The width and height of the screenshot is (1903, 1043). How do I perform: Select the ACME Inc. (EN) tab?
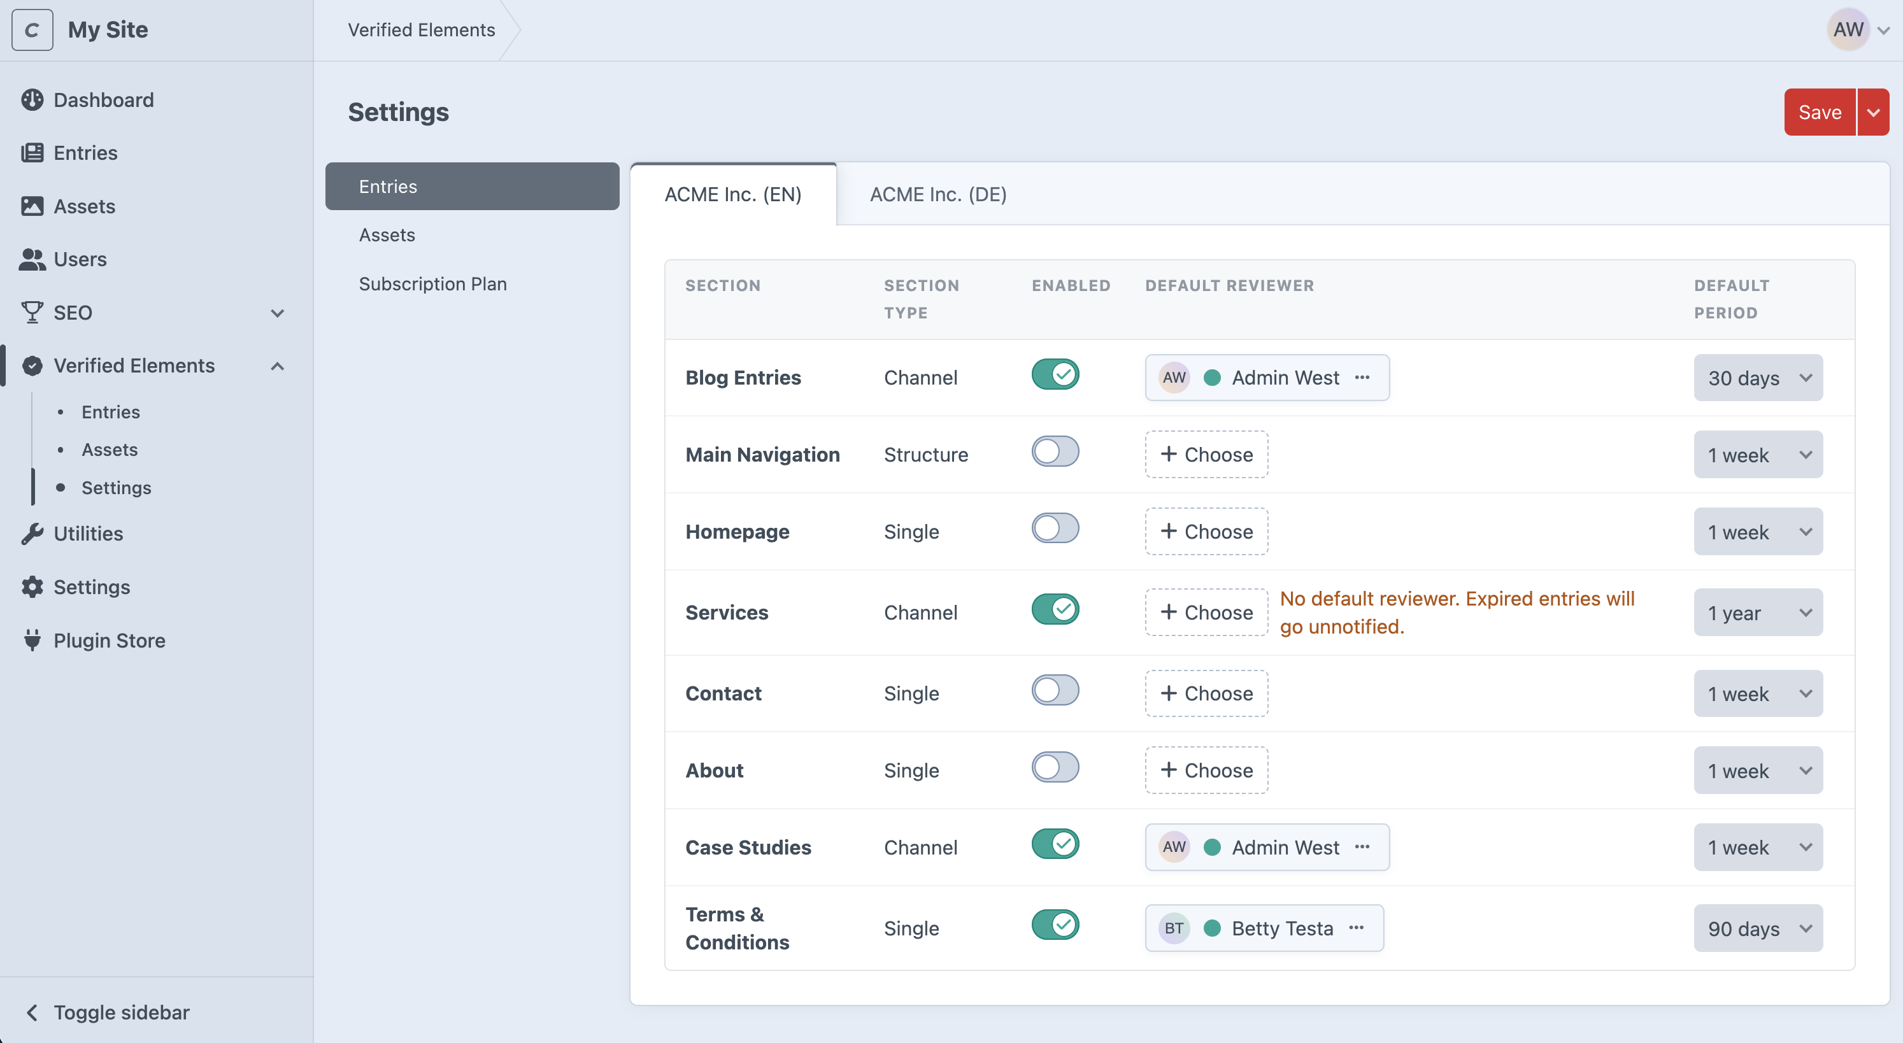point(733,194)
